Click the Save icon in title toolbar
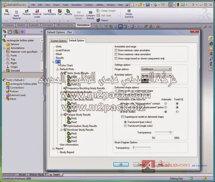Screen dimensions: 215x182 tap(148, 5)
